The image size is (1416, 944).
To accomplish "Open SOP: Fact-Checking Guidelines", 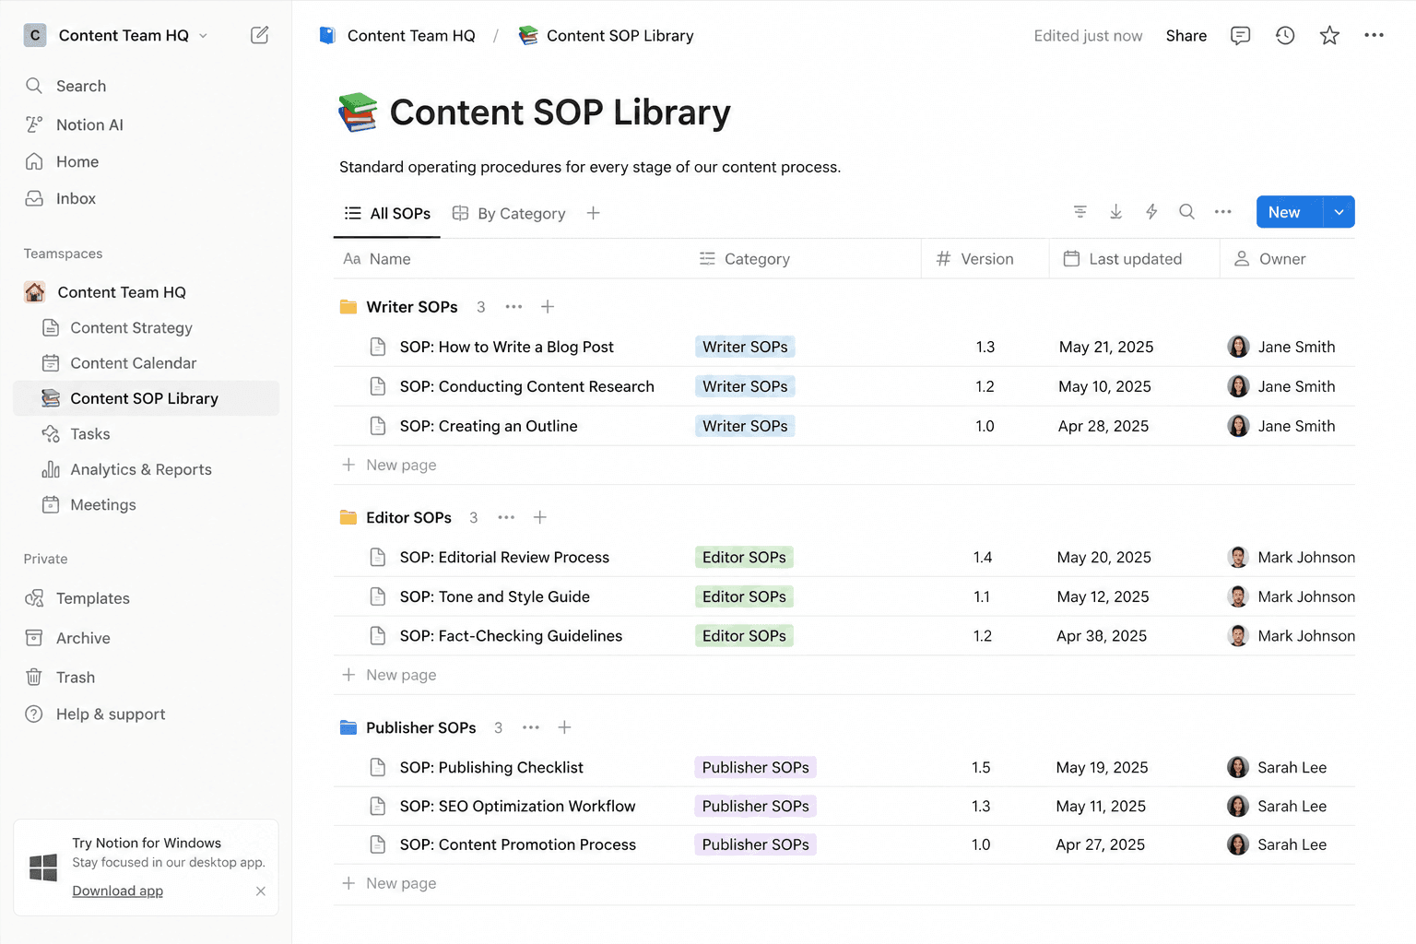I will coord(511,636).
